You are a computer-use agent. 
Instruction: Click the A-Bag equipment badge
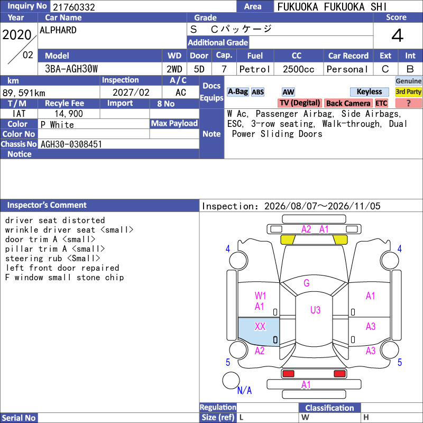click(237, 92)
